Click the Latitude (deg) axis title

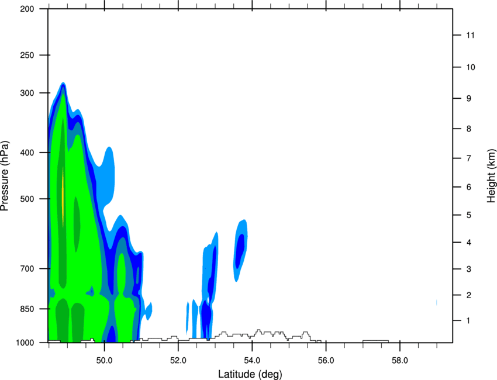pyautogui.click(x=250, y=374)
